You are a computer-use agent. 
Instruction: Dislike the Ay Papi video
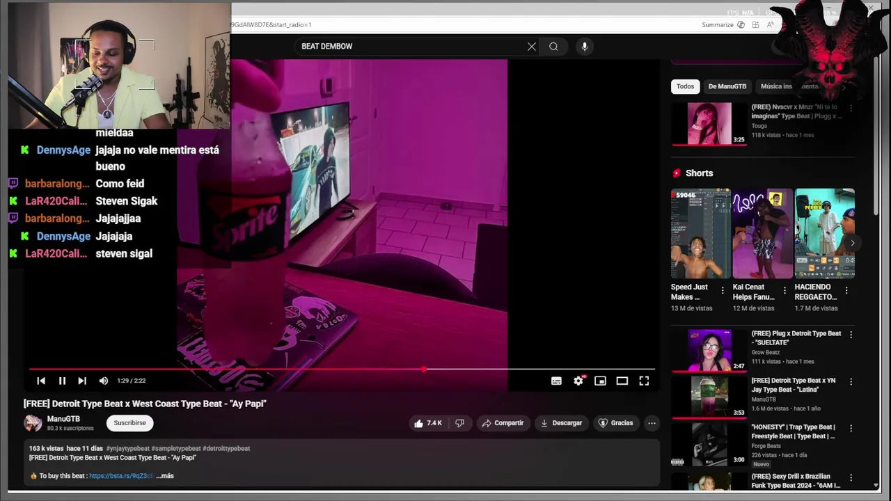coord(459,423)
